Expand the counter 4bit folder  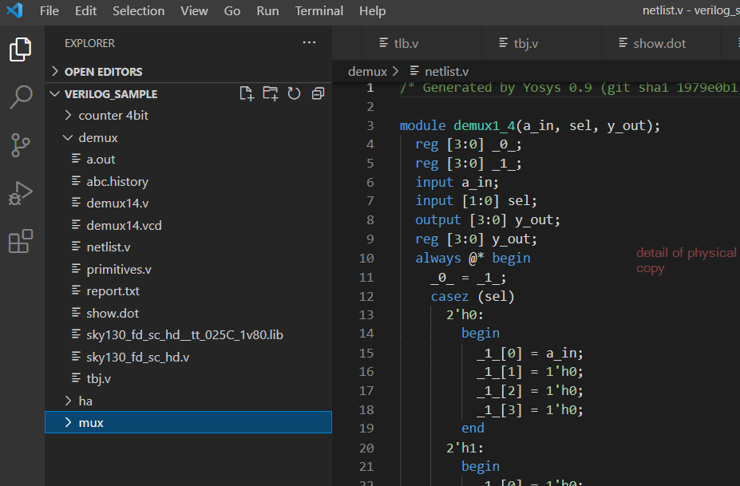tap(69, 115)
